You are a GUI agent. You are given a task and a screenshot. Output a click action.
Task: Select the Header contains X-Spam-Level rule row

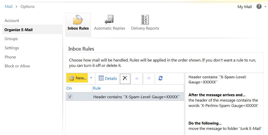[136, 97]
